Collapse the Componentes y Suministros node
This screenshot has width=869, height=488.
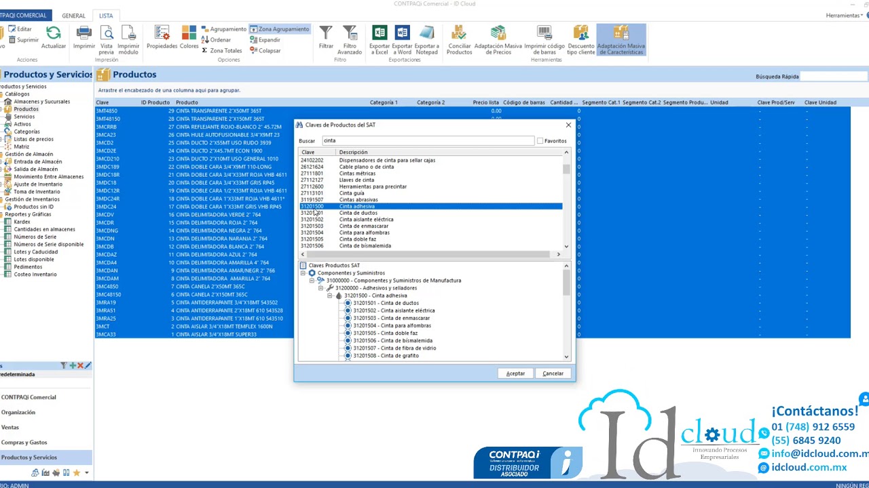coord(303,273)
